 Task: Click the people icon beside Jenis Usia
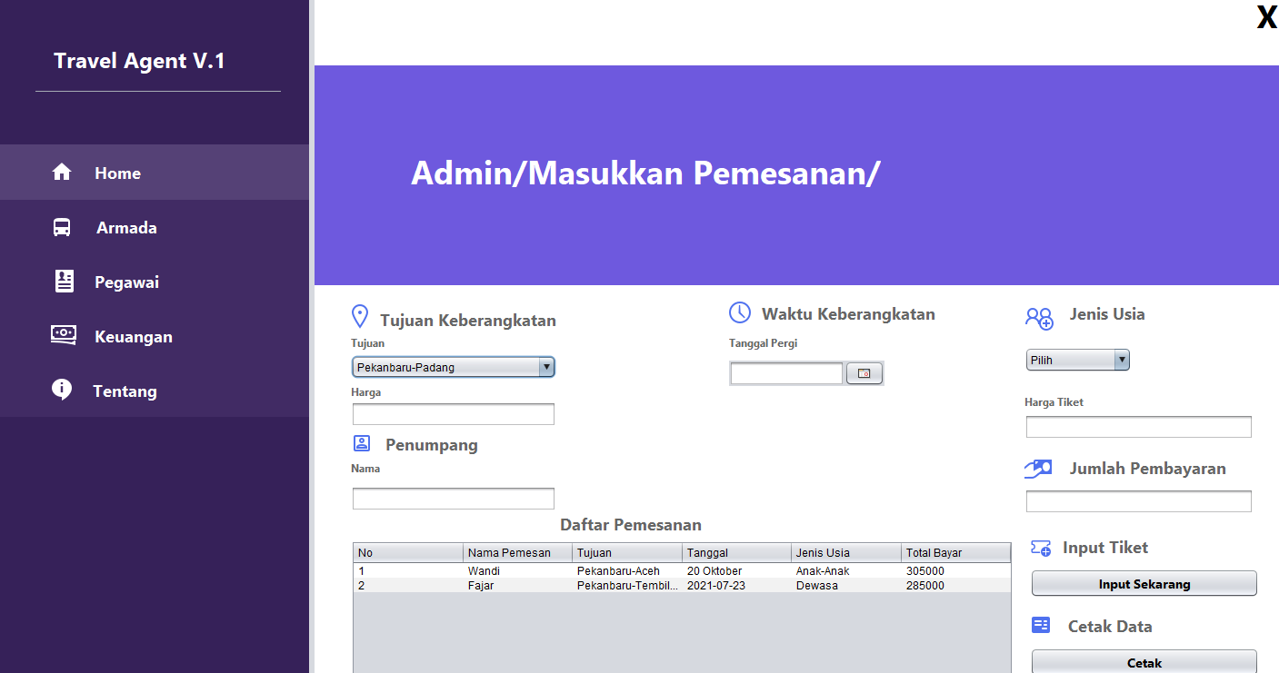(1039, 318)
